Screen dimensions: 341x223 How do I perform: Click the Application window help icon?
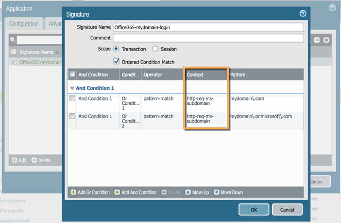pos(332,8)
